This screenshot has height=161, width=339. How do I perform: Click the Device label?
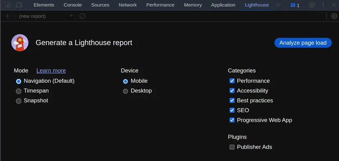(x=129, y=71)
